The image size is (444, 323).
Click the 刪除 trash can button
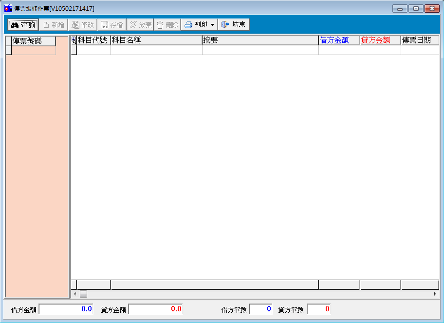167,25
